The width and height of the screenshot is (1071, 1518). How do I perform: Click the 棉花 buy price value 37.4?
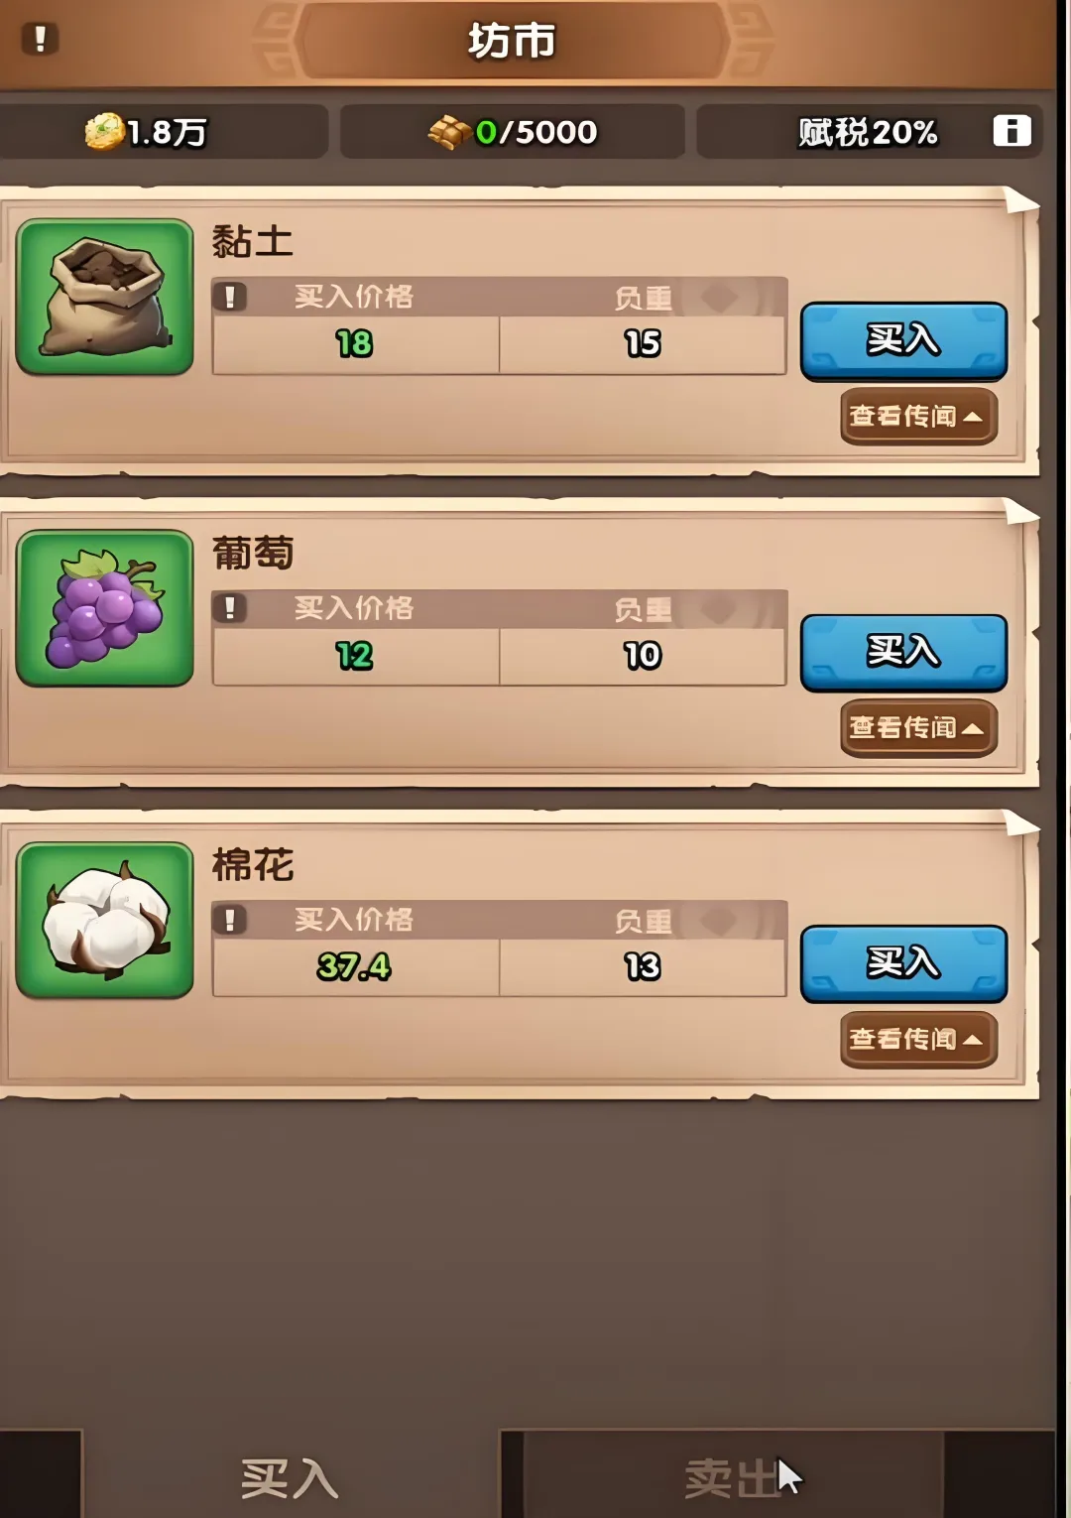click(354, 966)
